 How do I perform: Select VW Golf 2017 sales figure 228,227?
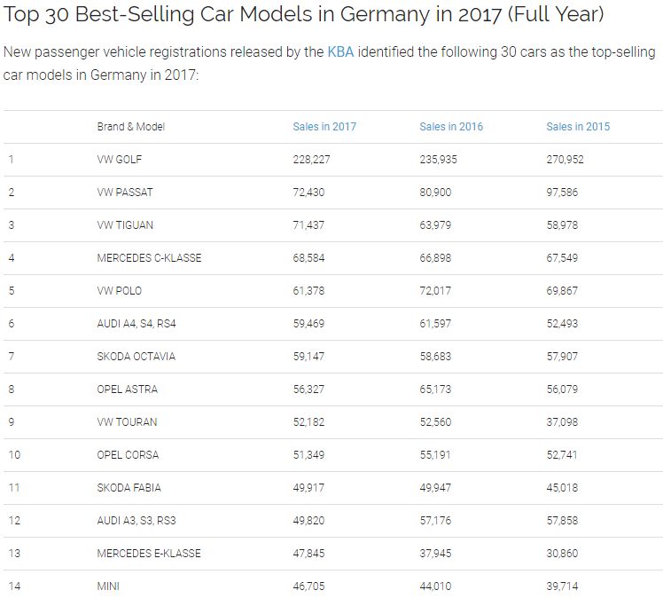coord(311,160)
